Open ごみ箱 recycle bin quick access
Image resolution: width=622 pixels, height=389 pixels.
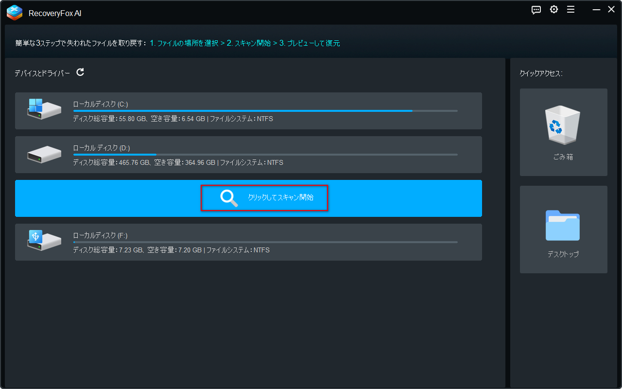pyautogui.click(x=563, y=132)
